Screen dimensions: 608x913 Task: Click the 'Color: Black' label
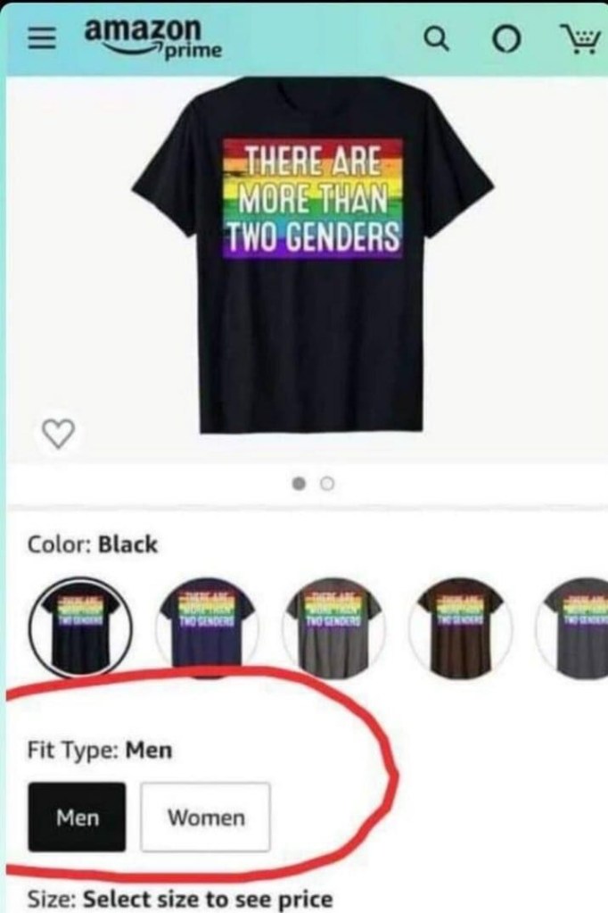93,544
